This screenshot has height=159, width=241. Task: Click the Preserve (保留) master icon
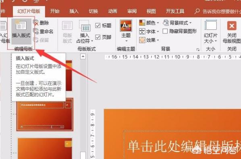coord(36,40)
